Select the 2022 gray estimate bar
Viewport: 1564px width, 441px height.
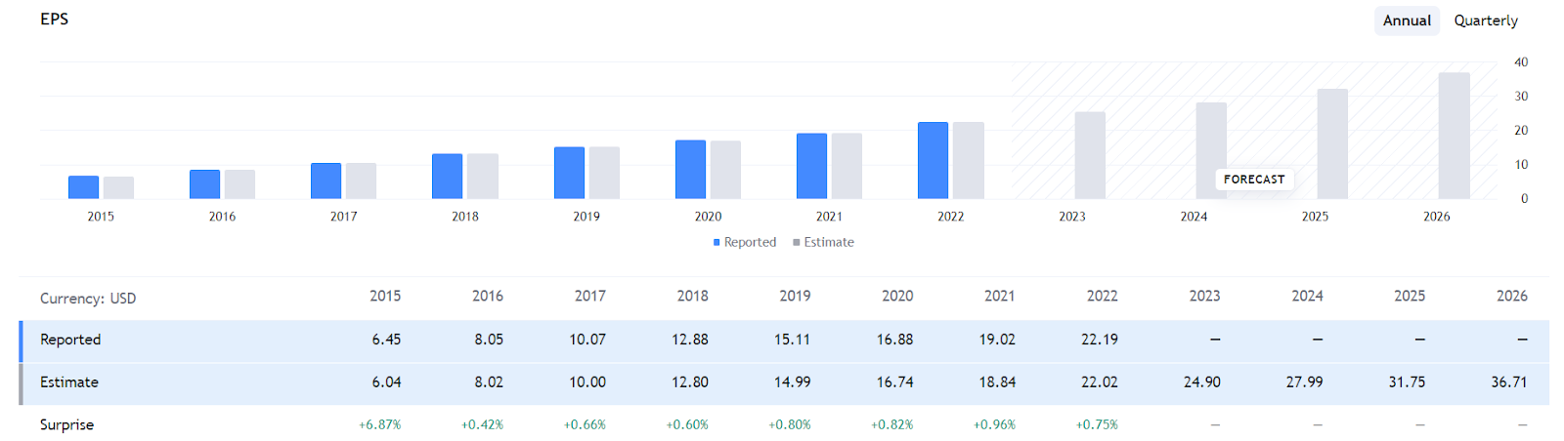969,161
